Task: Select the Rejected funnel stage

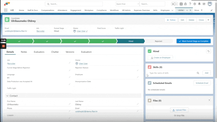Action: click(158, 41)
